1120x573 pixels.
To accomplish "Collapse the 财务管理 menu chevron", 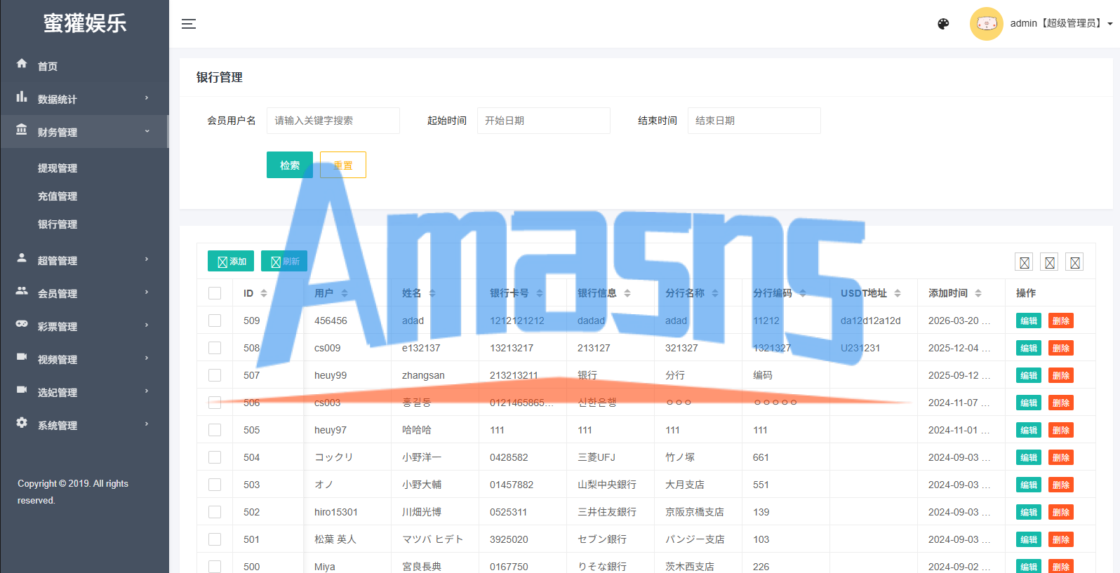I will (x=147, y=130).
